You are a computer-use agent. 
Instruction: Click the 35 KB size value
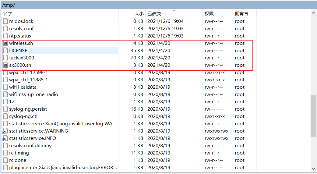pos(137,50)
